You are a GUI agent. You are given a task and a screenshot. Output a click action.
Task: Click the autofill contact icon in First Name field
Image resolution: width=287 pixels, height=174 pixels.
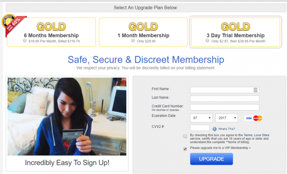(255, 90)
